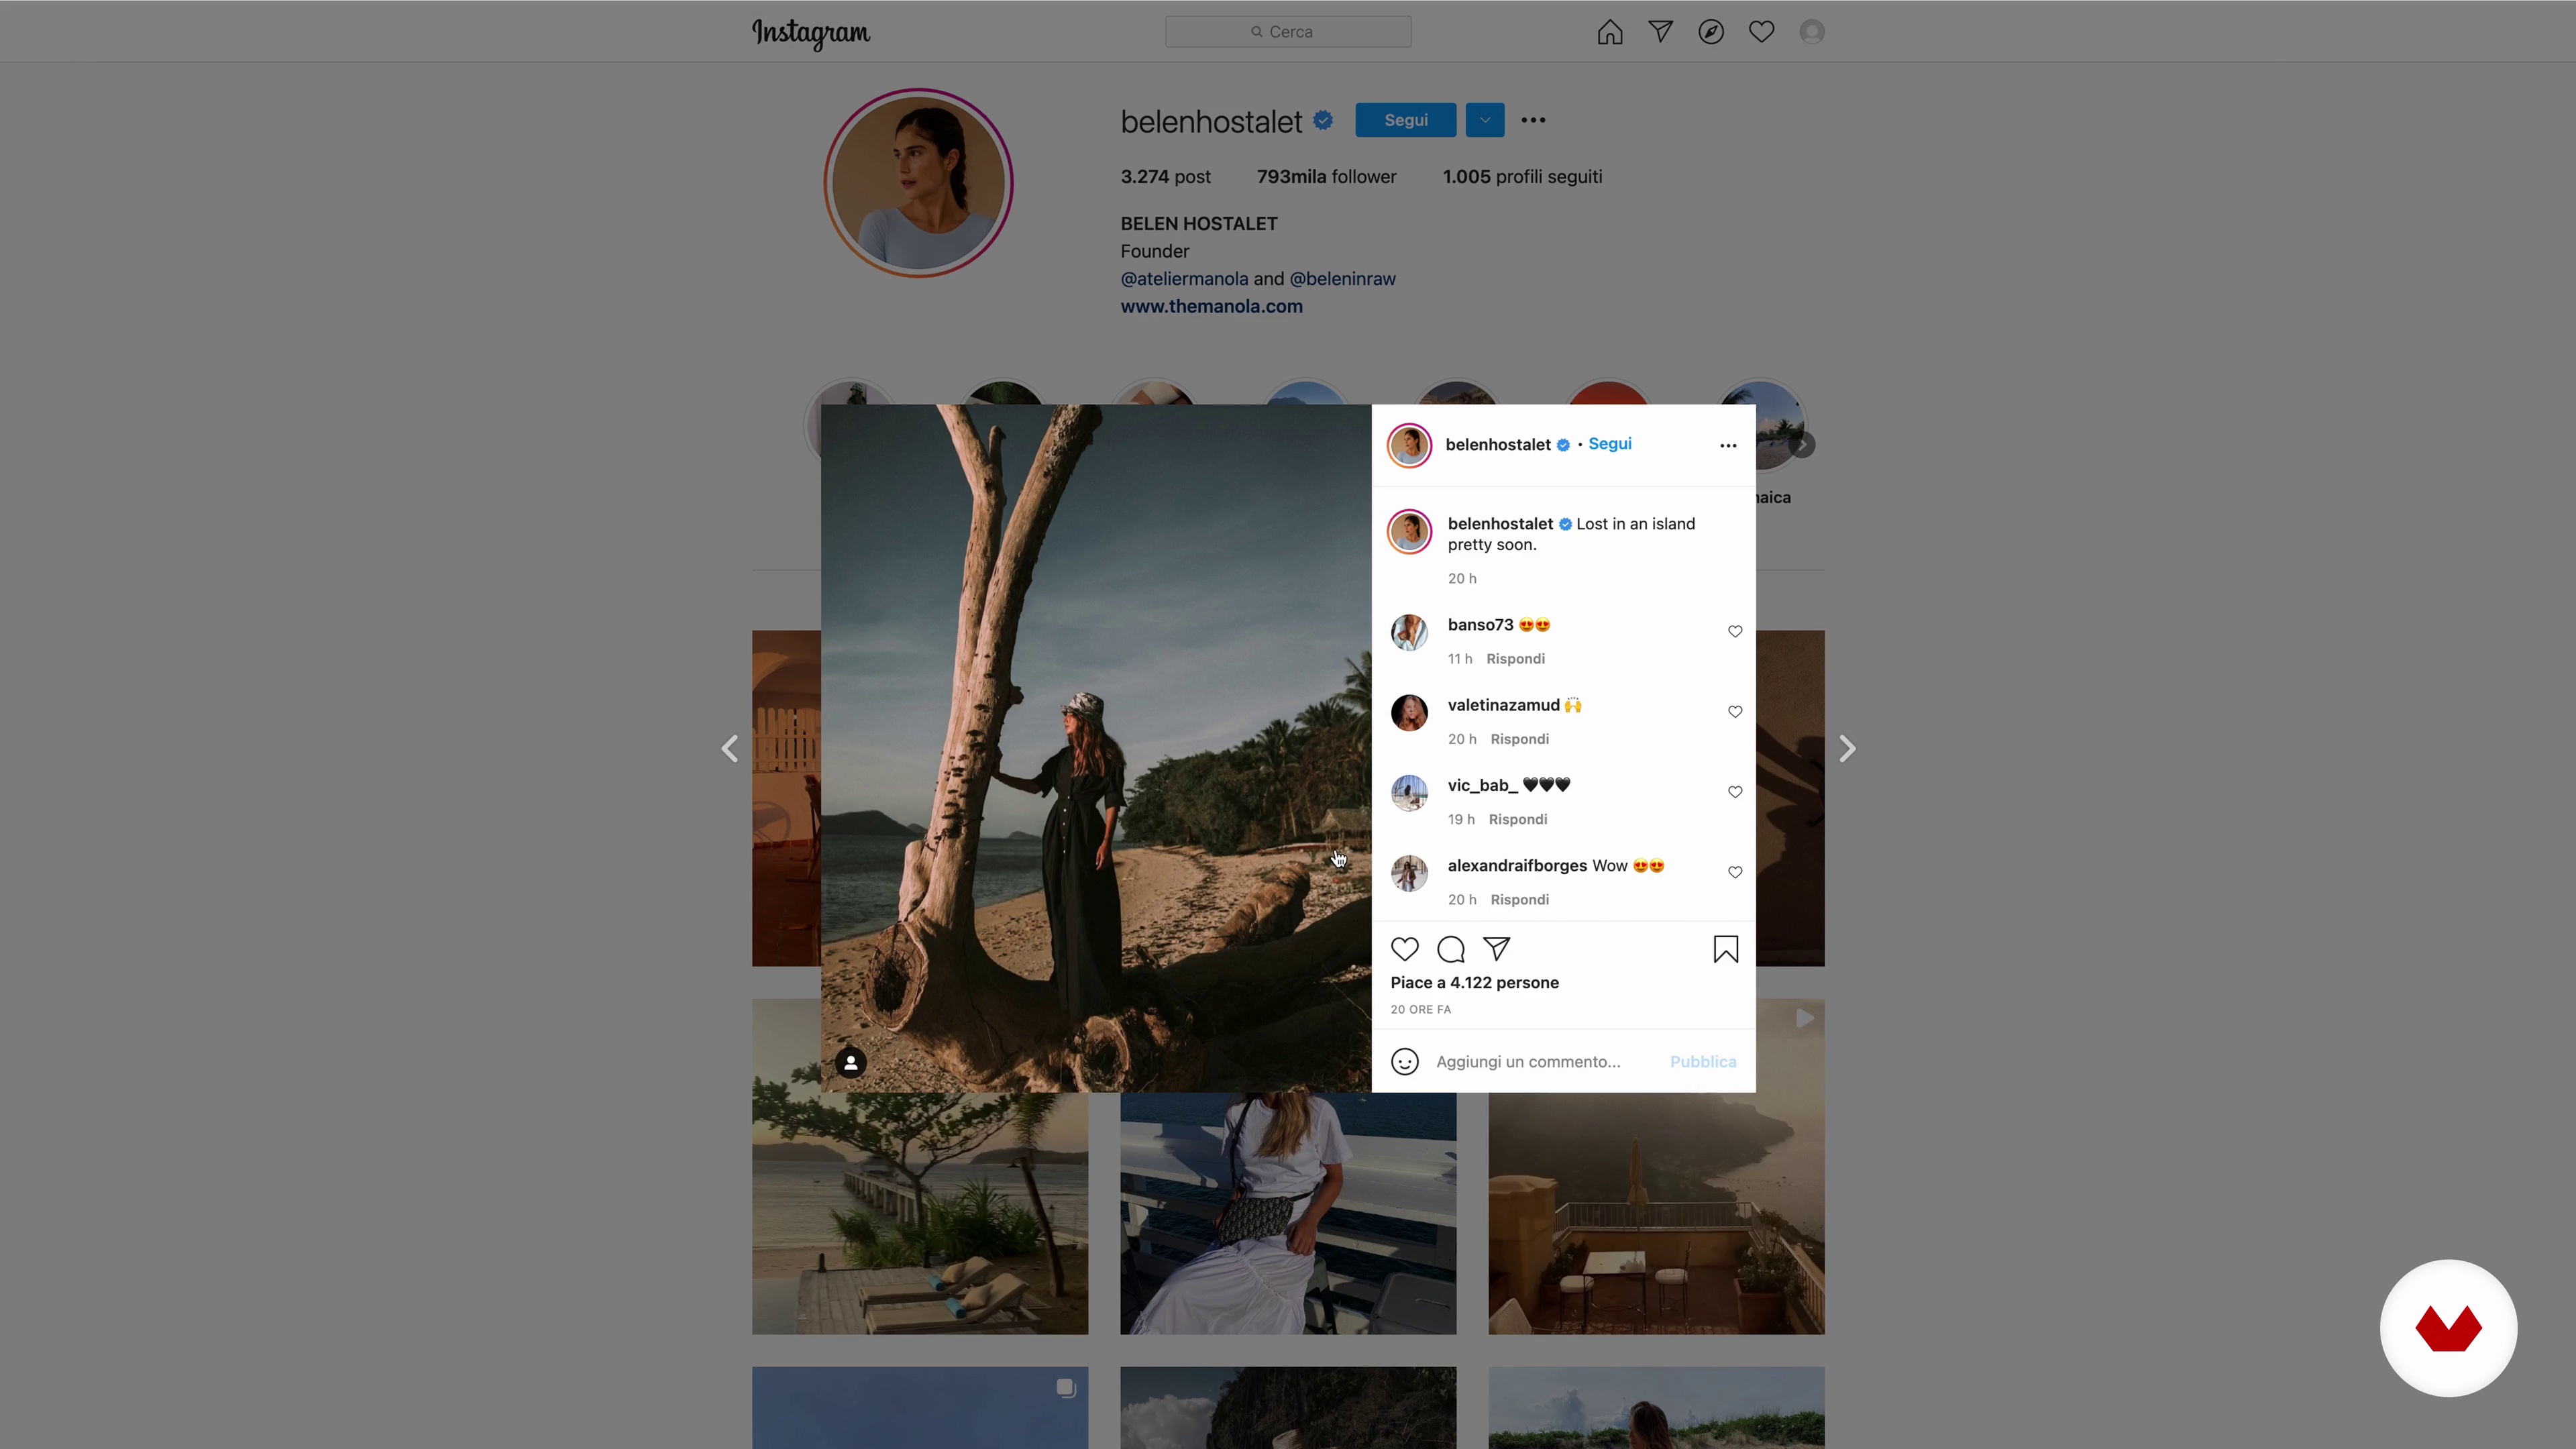Open banso73 username link
The height and width of the screenshot is (1449, 2576).
coord(1480,625)
